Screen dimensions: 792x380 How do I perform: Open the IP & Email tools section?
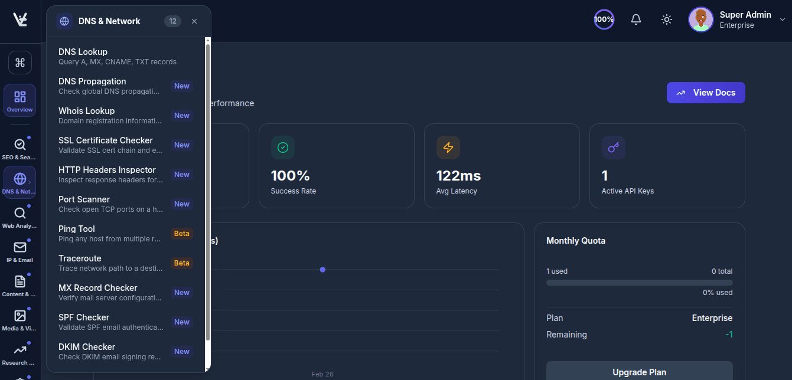click(x=19, y=248)
